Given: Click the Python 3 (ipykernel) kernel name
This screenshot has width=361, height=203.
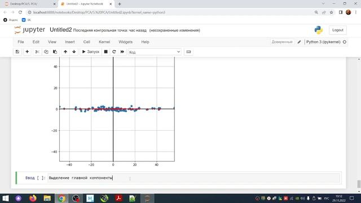Looking at the screenshot, I should [323, 42].
